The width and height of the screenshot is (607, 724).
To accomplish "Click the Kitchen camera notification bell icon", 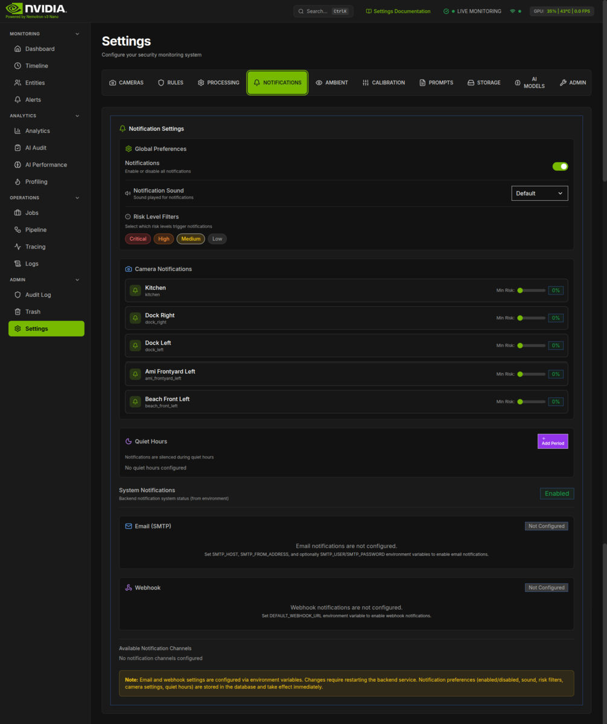I will pos(135,290).
